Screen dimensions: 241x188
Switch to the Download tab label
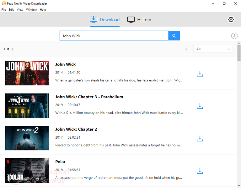tap(110, 20)
